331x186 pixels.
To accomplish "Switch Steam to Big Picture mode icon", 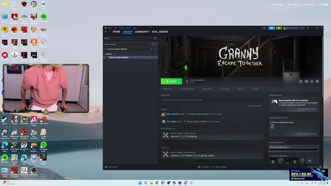I will [x=308, y=28].
